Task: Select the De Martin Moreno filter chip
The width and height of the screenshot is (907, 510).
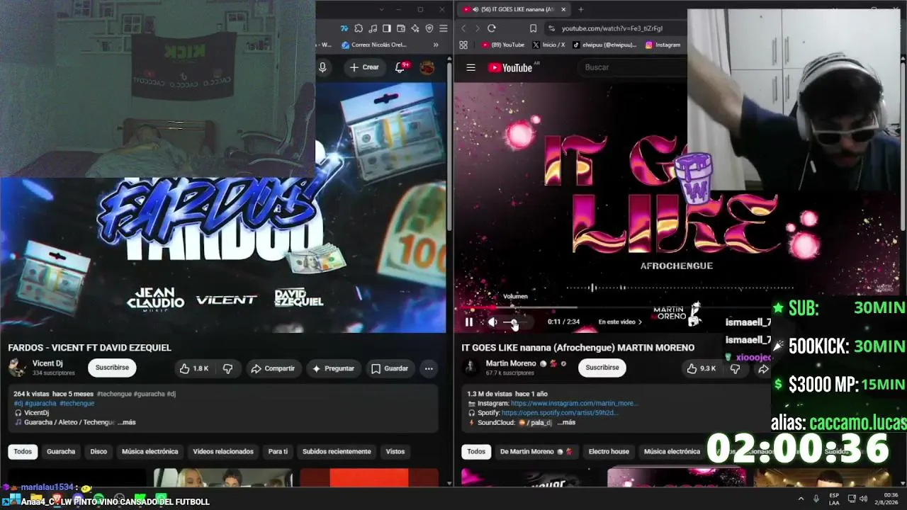Action: 536,451
